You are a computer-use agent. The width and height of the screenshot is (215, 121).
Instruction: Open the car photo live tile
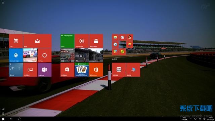(30, 55)
